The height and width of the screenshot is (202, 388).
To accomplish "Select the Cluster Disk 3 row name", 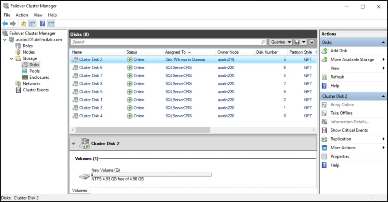I will click(91, 108).
